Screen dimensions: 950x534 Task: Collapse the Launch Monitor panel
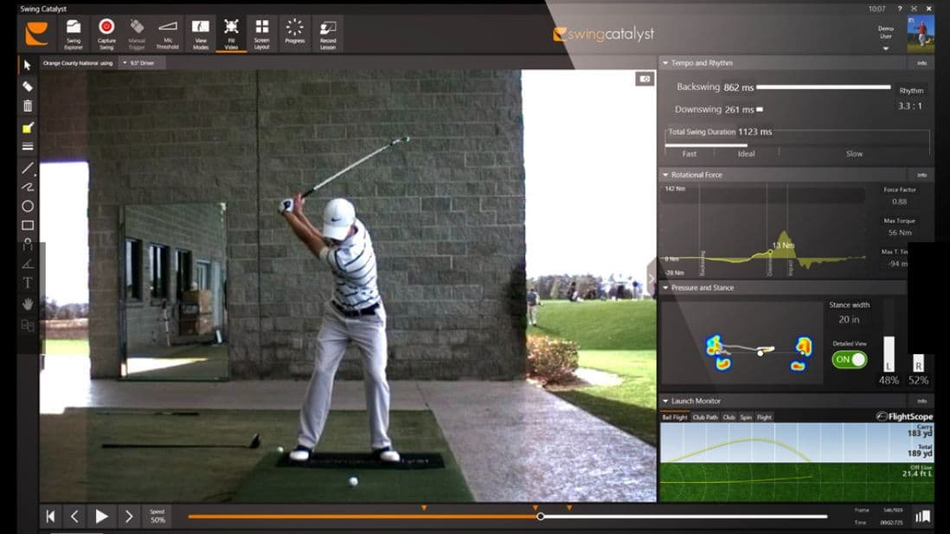point(664,401)
